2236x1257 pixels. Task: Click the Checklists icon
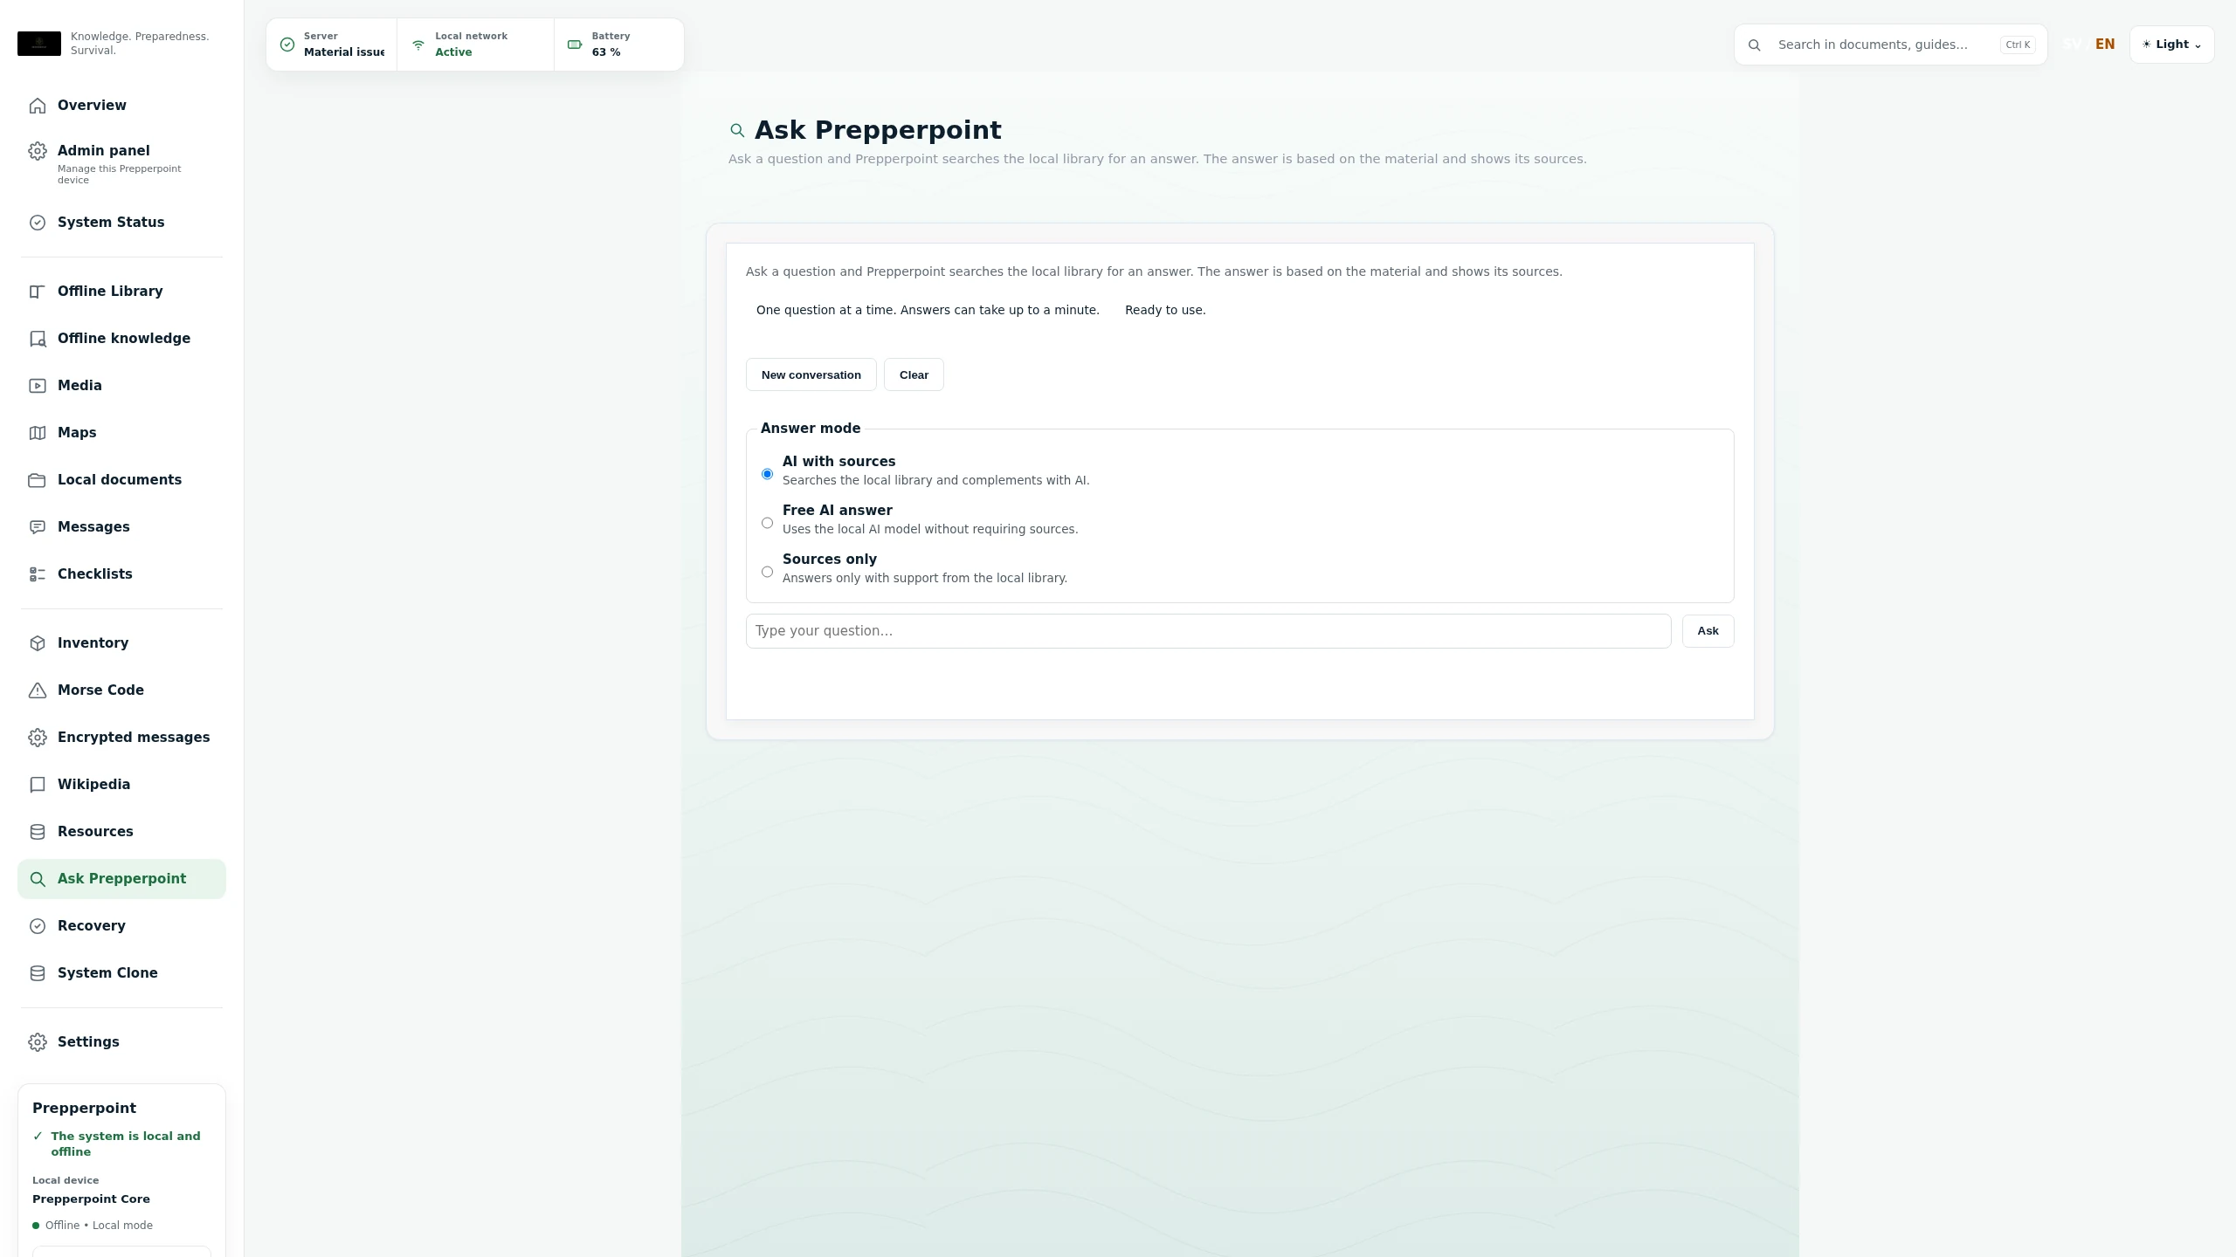coord(38,574)
